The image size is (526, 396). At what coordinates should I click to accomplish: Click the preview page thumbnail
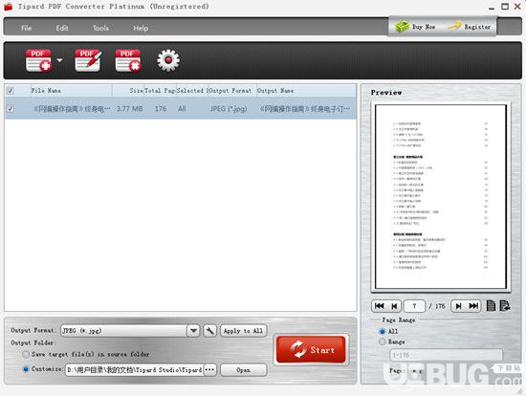click(441, 197)
